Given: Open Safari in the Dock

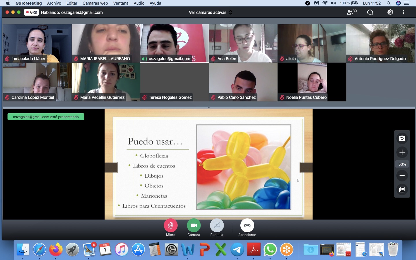Looking at the screenshot, I should tap(39, 249).
